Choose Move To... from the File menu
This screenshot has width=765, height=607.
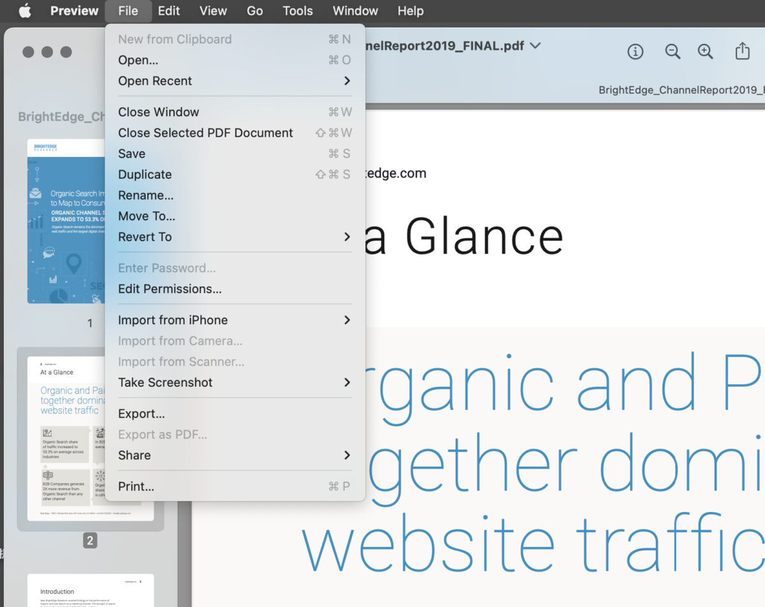coord(235,216)
